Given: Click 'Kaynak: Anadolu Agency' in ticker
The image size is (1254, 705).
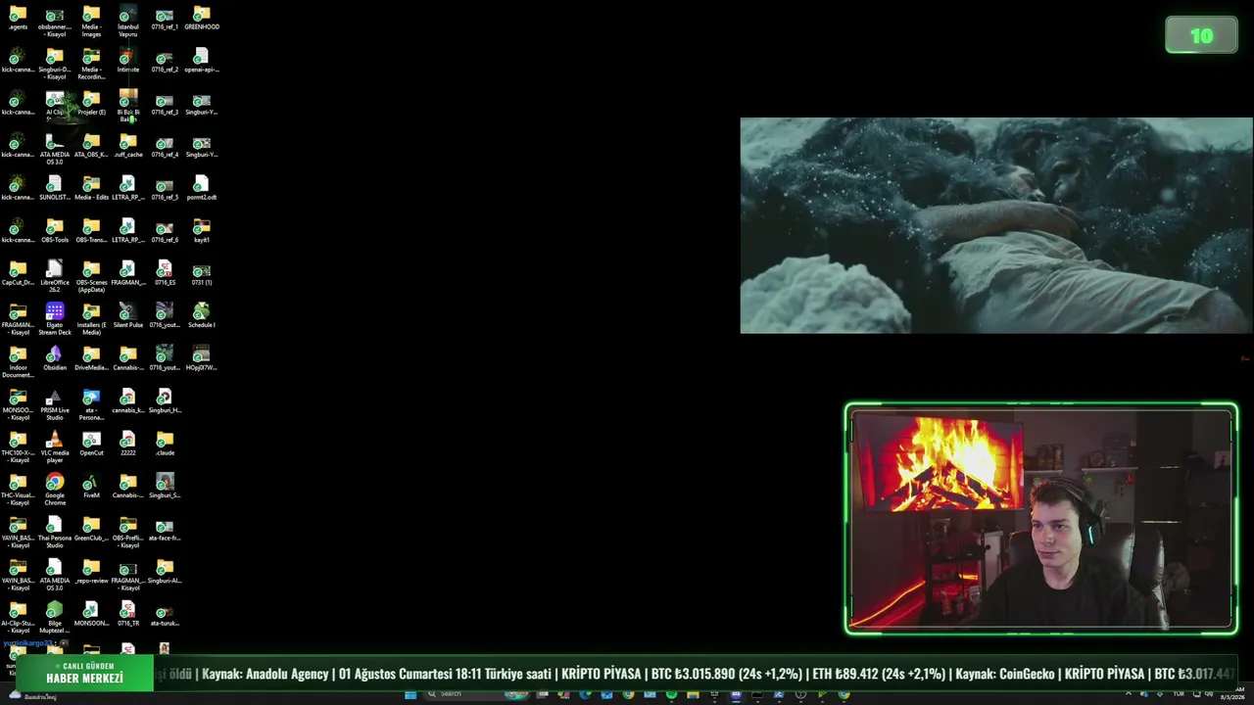Looking at the screenshot, I should [x=266, y=674].
